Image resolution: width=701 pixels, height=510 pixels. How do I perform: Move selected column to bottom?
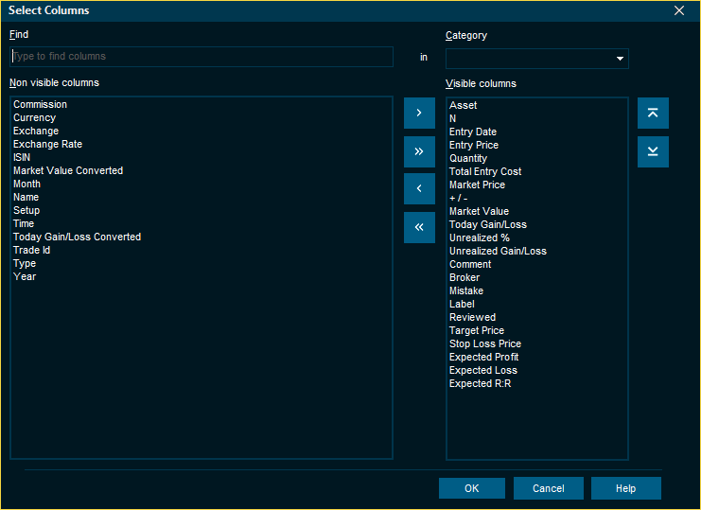point(653,151)
